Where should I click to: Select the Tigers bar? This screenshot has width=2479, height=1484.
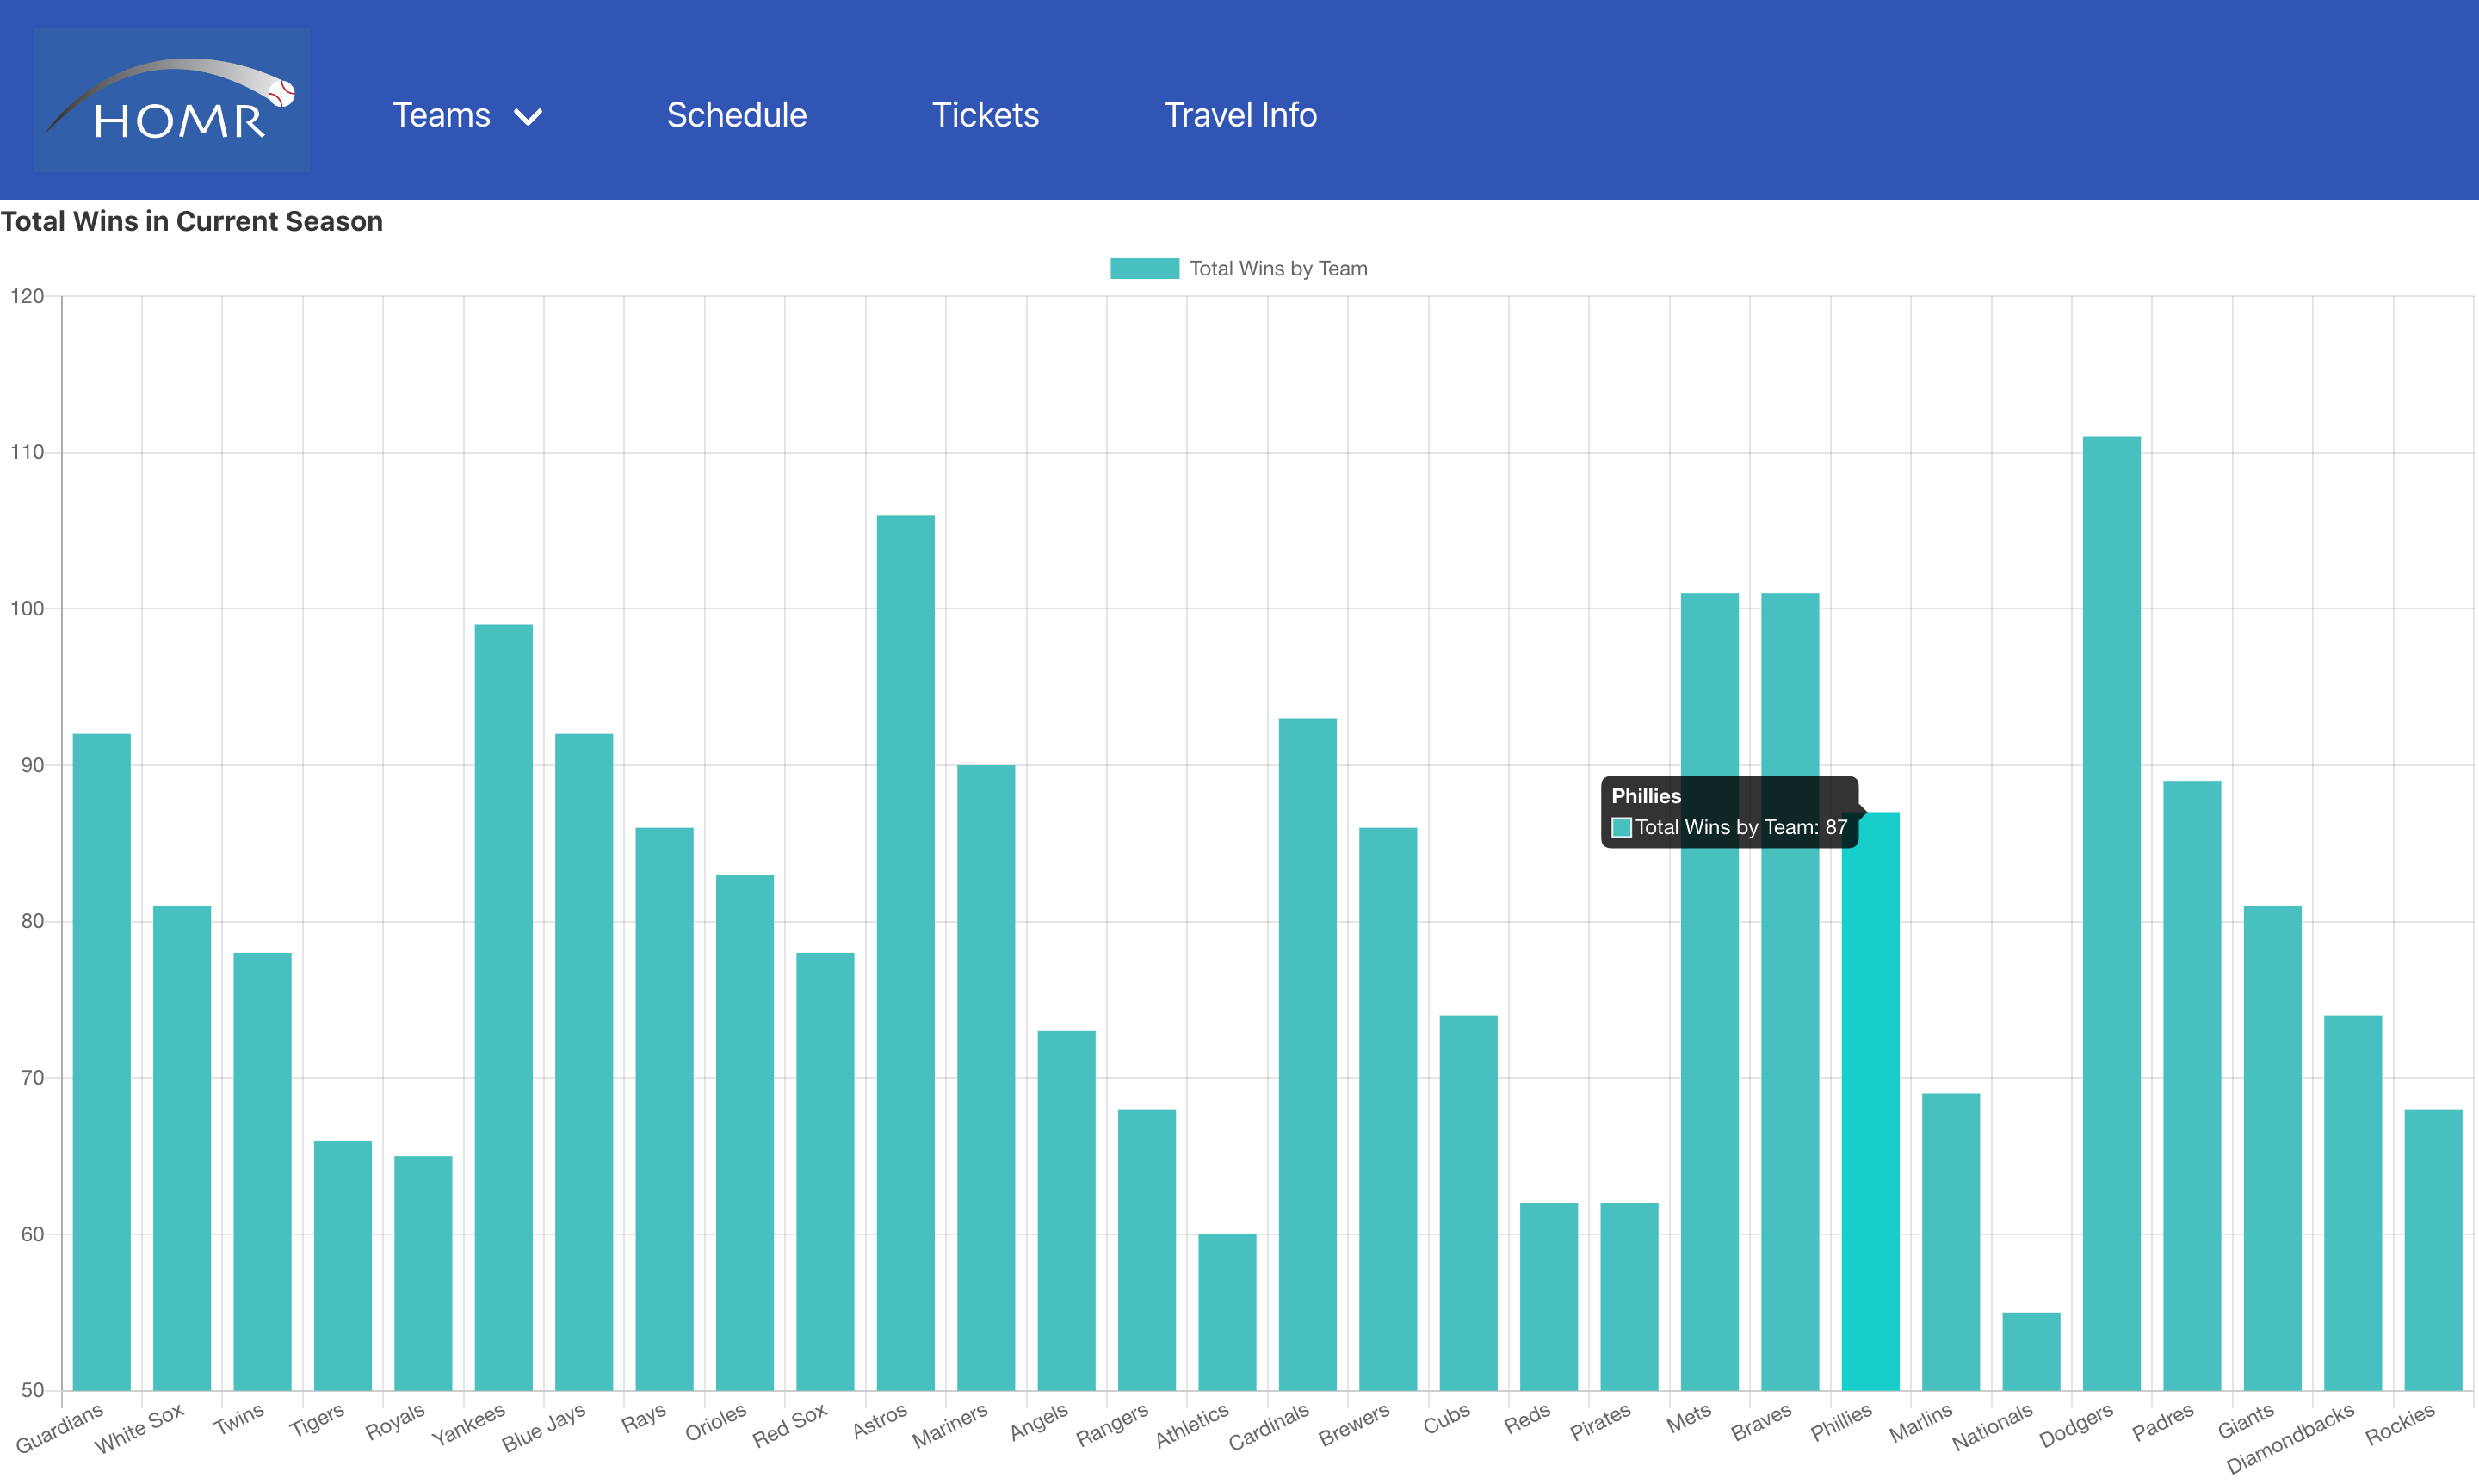[x=343, y=1265]
